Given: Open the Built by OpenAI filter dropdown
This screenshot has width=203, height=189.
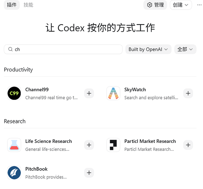Looking at the screenshot, I should 148,49.
